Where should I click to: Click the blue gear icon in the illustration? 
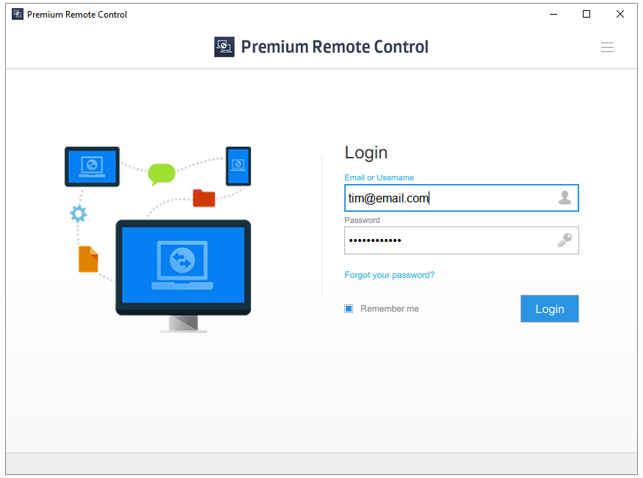coord(79,213)
